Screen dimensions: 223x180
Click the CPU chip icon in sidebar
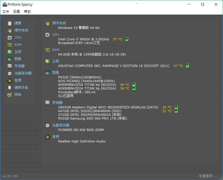(10, 37)
